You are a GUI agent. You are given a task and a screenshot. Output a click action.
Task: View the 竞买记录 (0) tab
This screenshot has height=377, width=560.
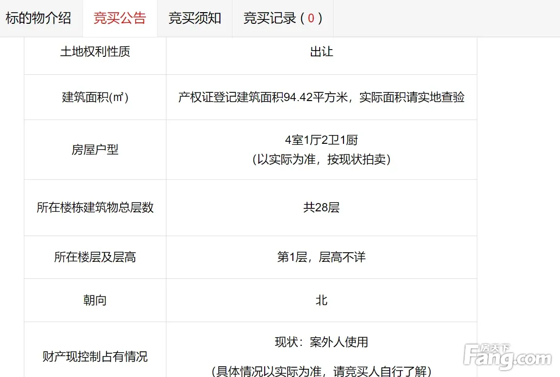(x=283, y=18)
